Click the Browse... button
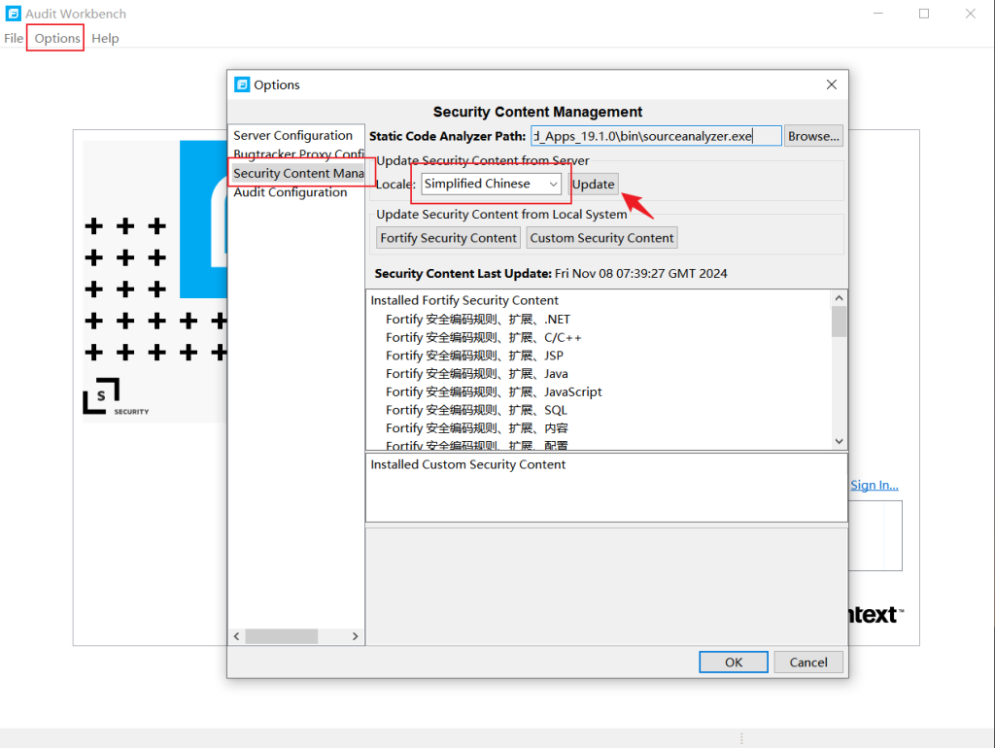 point(813,136)
